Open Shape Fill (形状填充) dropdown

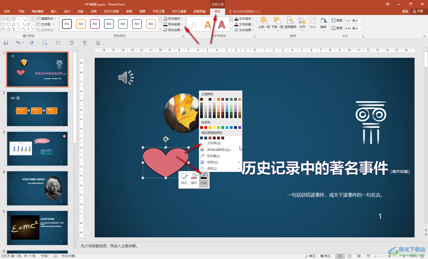tap(173, 19)
